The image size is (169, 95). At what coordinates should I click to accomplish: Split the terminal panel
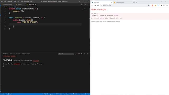[79, 54]
